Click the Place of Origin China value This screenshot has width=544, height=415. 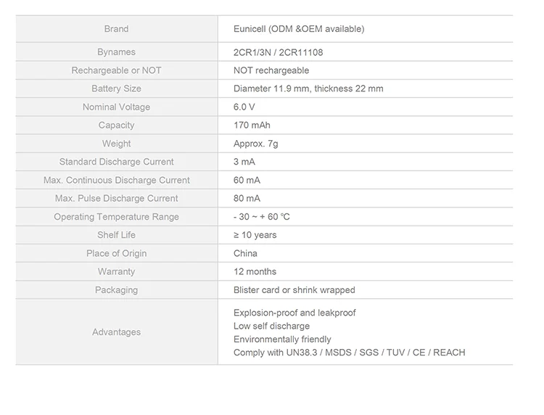click(x=245, y=253)
